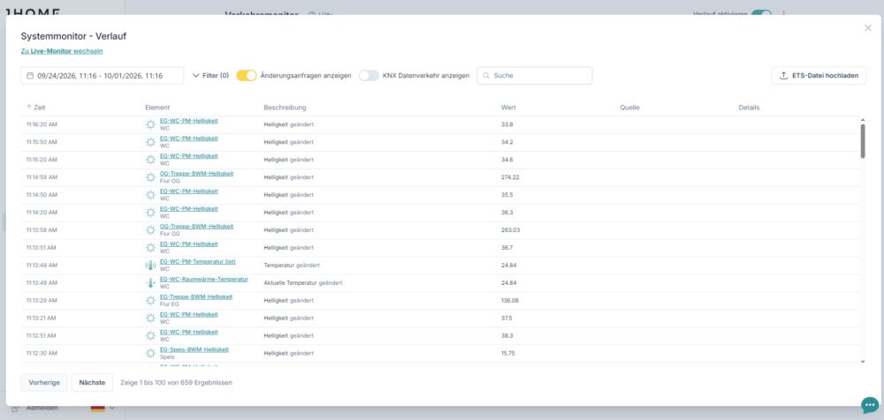Click the thermometer icon for EG-WC-Raumwärme-Temperatur
Screen dimensions: 884x420
[x=150, y=282]
